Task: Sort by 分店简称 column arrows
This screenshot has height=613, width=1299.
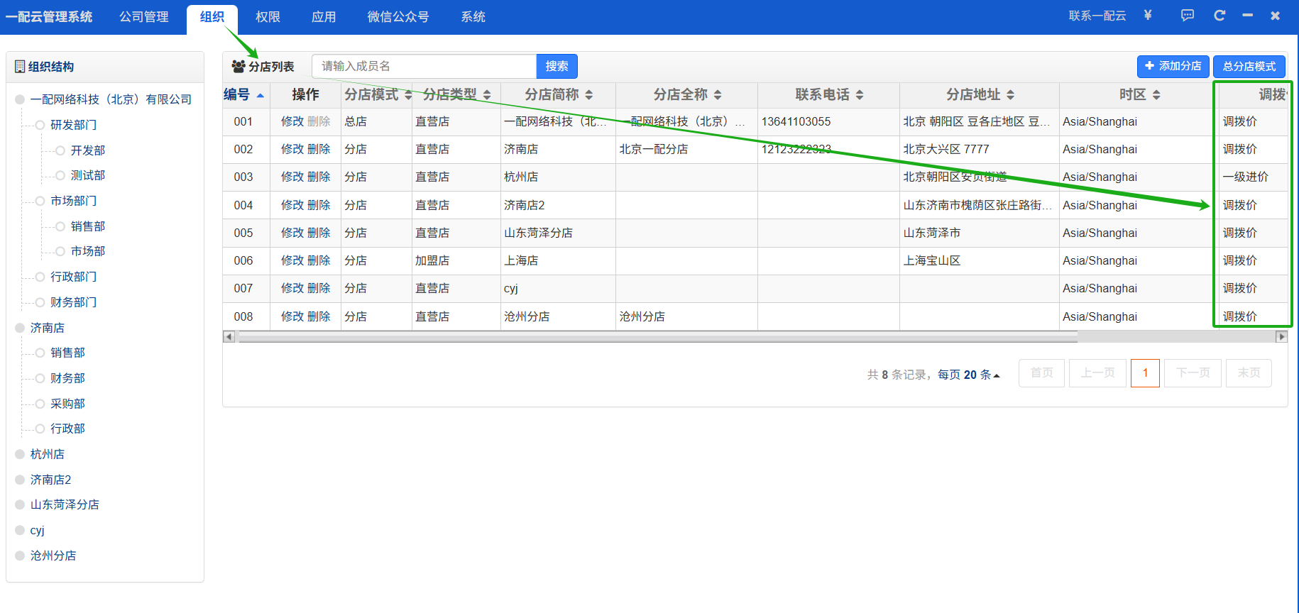Action: (x=588, y=94)
